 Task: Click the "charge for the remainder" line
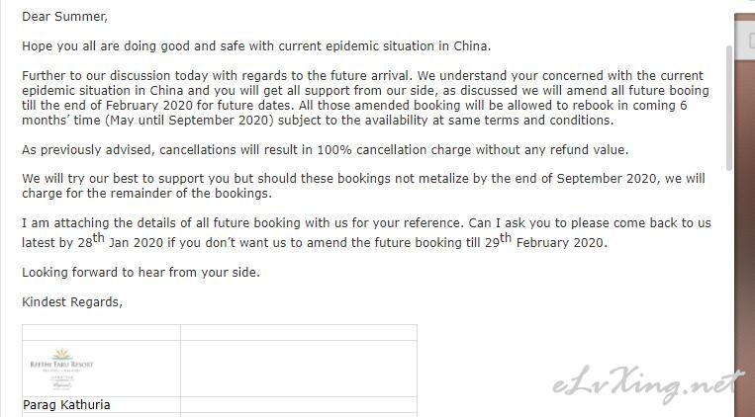(x=146, y=194)
